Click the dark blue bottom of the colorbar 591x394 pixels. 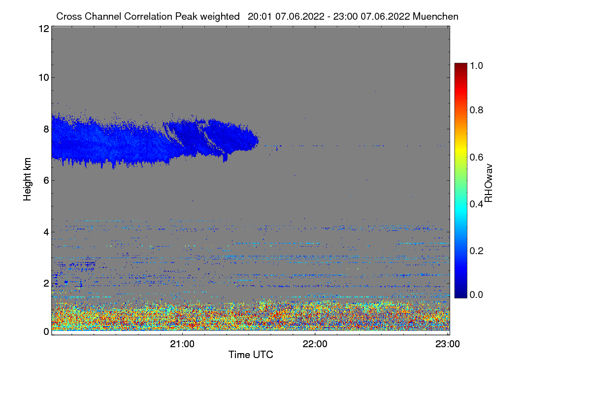(460, 293)
